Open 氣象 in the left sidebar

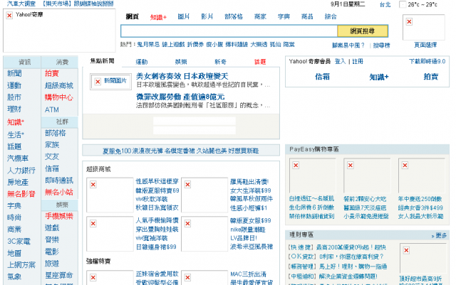14,276
